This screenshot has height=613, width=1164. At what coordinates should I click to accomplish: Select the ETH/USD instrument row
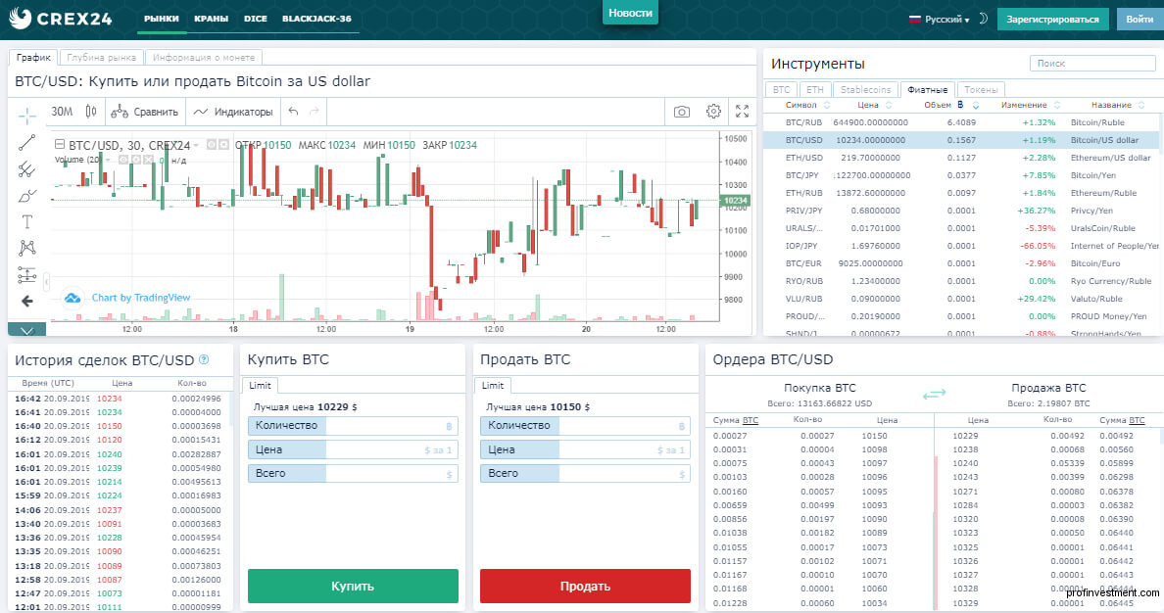tap(961, 158)
